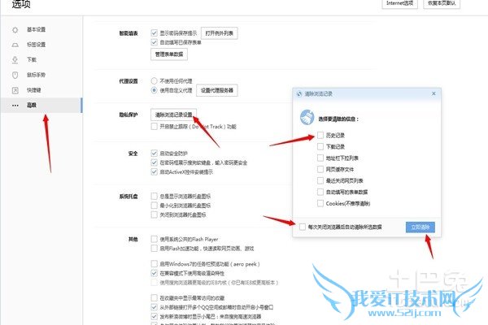This screenshot has width=488, height=325.
Task: Check the Windows7 aero peek option
Action: coord(154,264)
